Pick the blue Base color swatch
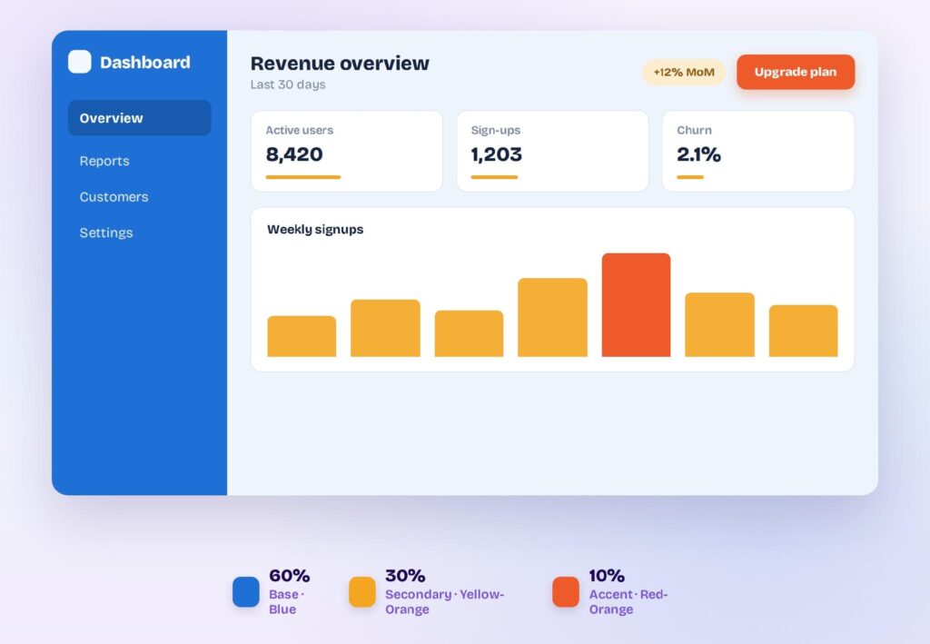Image resolution: width=930 pixels, height=644 pixels. (245, 592)
